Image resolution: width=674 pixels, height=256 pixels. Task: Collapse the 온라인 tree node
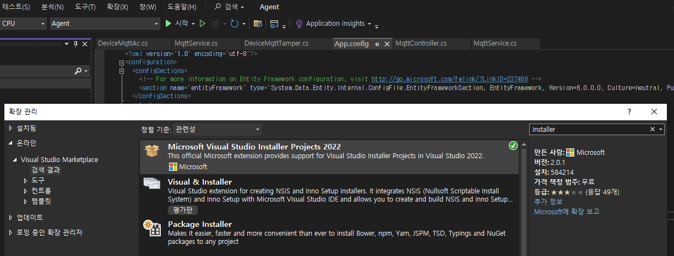(x=10, y=143)
